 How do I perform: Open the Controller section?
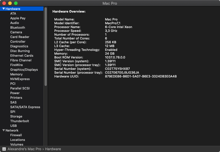[x=18, y=42]
